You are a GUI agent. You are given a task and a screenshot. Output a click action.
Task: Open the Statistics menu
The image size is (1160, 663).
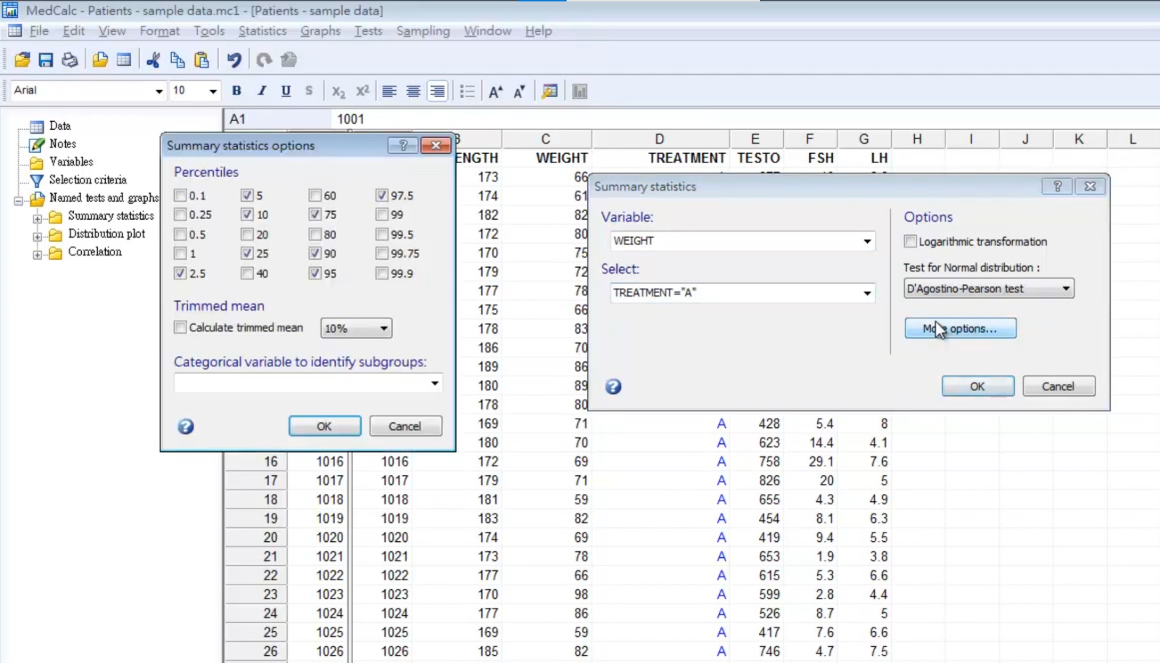click(262, 30)
